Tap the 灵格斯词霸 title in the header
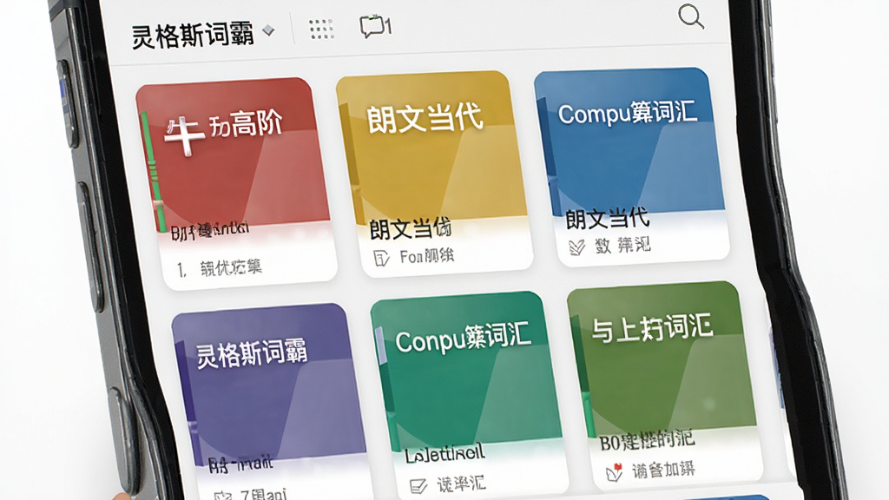This screenshot has height=500, width=889. [193, 36]
